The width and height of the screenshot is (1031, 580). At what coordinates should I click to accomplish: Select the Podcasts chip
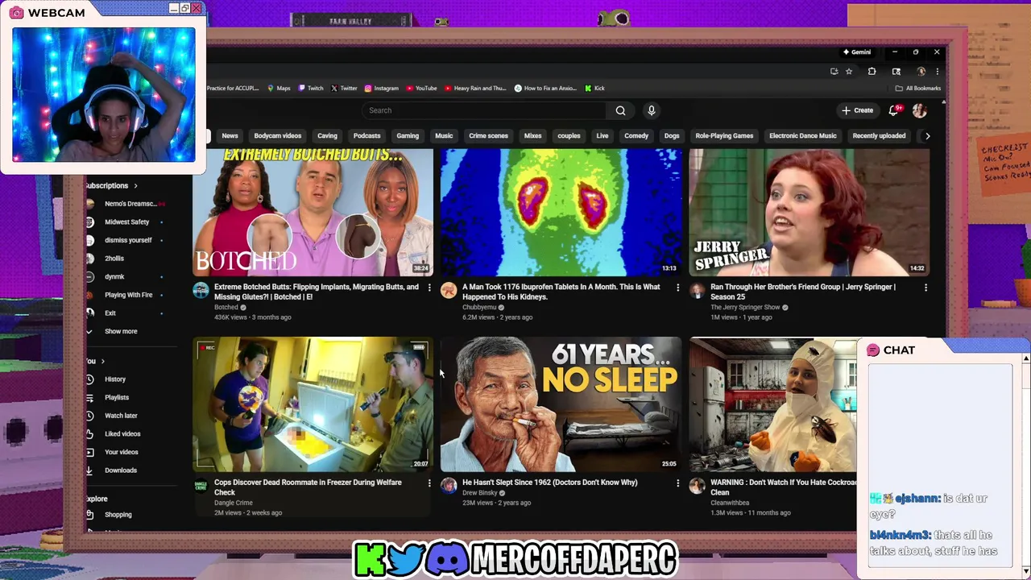[x=366, y=136]
